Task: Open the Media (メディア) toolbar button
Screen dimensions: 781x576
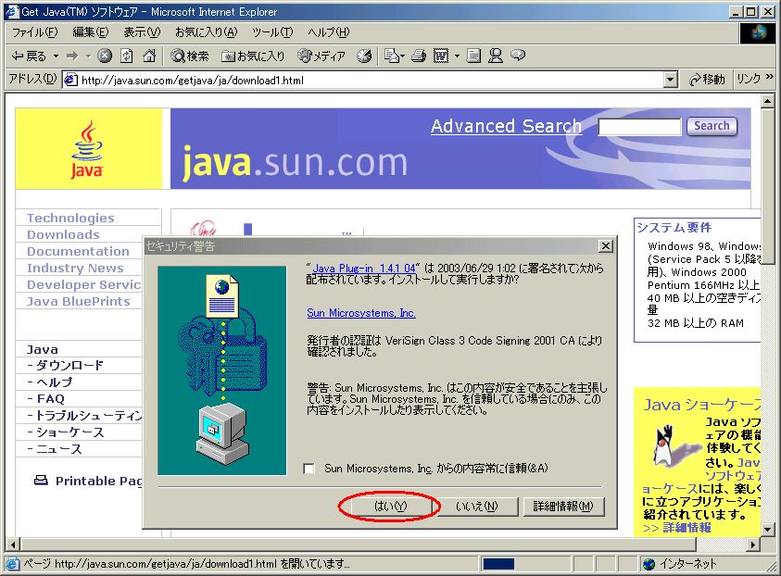Action: pos(321,56)
